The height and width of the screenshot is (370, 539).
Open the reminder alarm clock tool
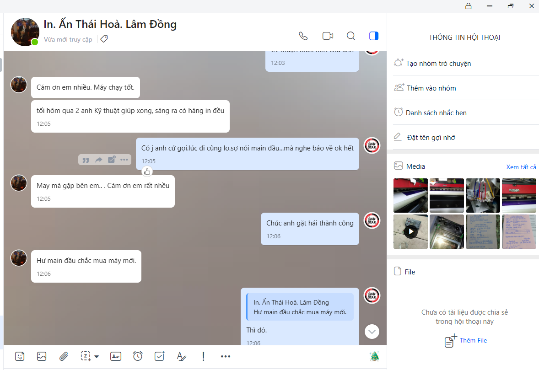(138, 356)
